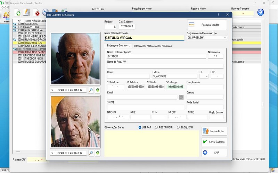Select the LIBERAR radio option

pyautogui.click(x=140, y=127)
